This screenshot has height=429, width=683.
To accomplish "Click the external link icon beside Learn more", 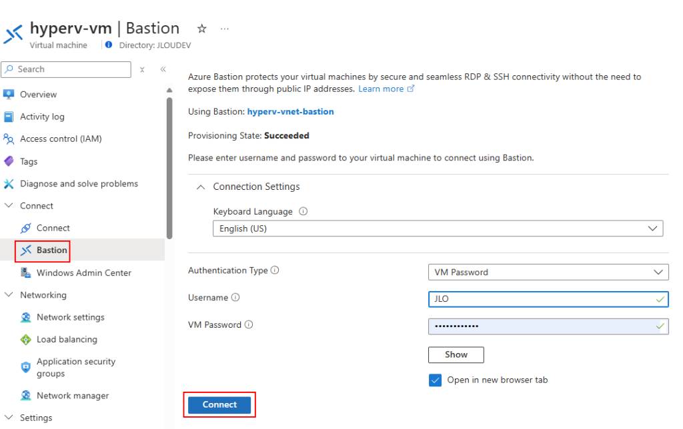I will click(410, 89).
